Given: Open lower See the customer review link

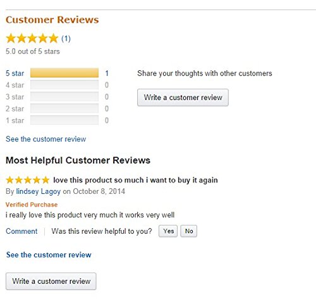Looking at the screenshot, I should [x=49, y=255].
